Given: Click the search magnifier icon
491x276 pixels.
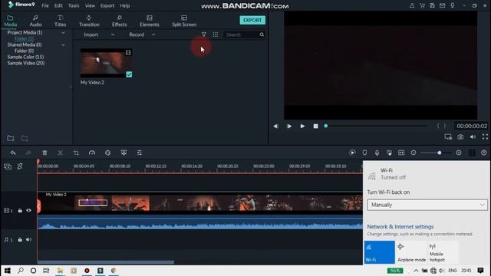Looking at the screenshot, I should pos(262,34).
